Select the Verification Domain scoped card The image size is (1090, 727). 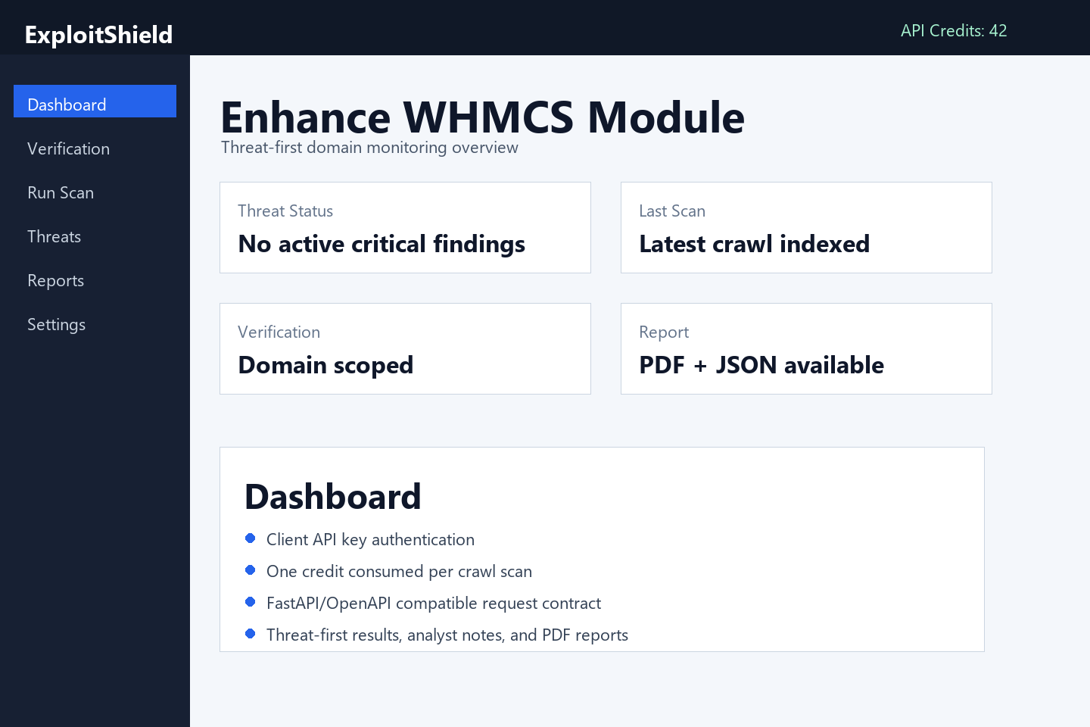405,348
